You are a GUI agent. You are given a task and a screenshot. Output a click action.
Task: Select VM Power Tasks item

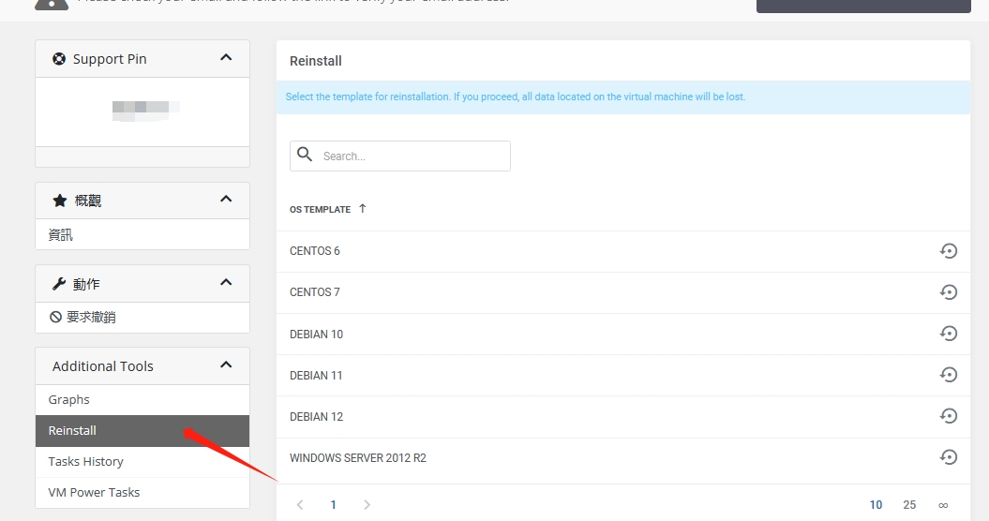click(x=94, y=492)
